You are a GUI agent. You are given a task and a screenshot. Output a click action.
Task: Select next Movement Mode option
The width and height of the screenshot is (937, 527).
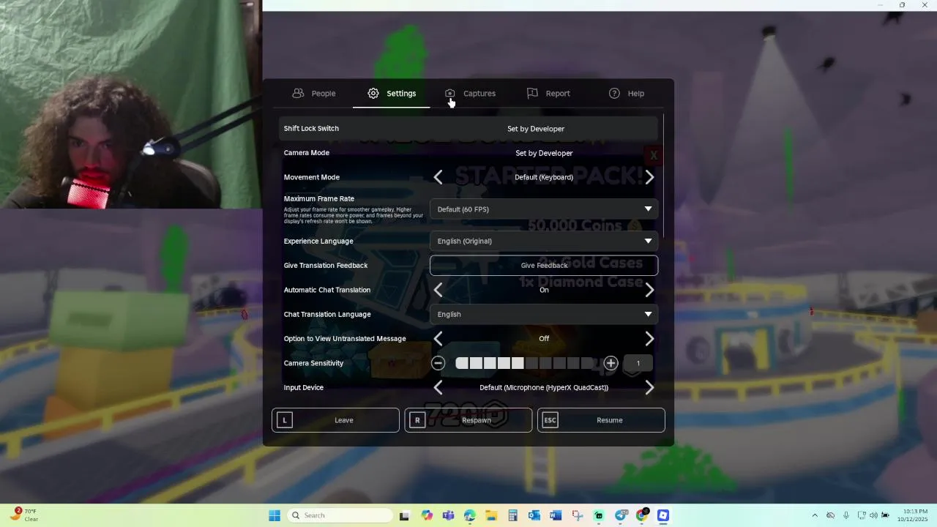[649, 177]
